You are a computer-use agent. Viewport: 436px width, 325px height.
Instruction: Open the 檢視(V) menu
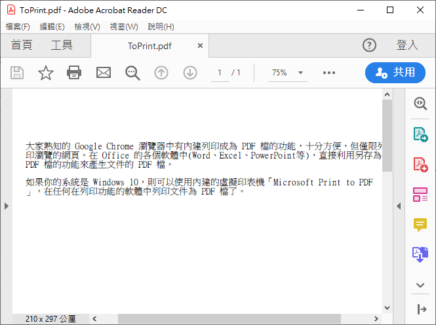(x=87, y=27)
